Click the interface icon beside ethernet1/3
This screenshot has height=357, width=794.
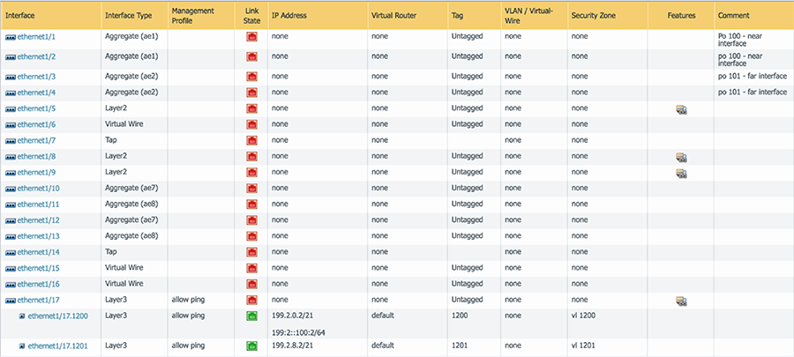pyautogui.click(x=11, y=77)
